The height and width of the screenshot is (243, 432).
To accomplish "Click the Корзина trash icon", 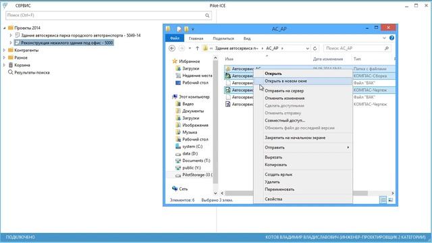I will click(x=11, y=65).
